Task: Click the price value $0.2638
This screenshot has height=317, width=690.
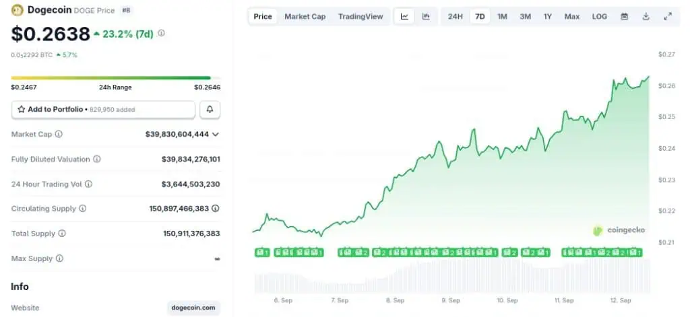Action: [x=51, y=34]
